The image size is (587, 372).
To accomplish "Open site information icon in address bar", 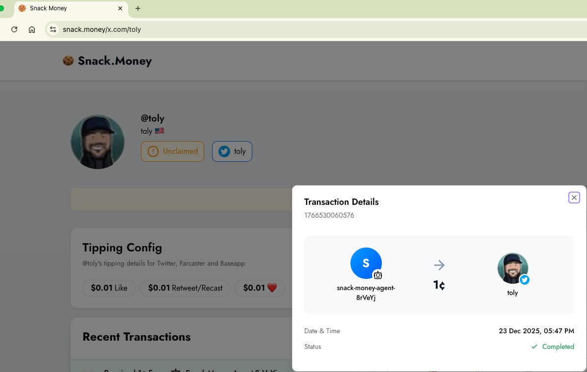I will click(53, 29).
